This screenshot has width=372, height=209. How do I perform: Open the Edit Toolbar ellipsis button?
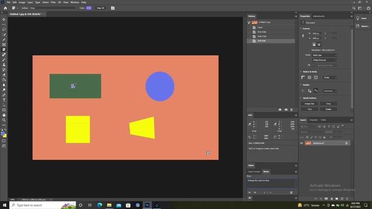[x=4, y=125]
